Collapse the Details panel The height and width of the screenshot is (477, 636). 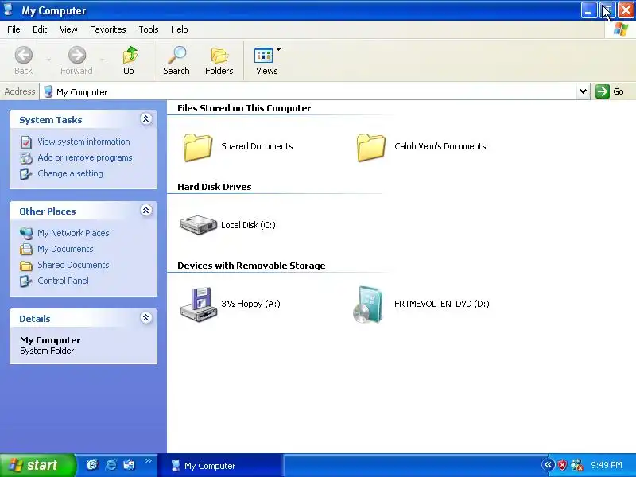tap(146, 317)
